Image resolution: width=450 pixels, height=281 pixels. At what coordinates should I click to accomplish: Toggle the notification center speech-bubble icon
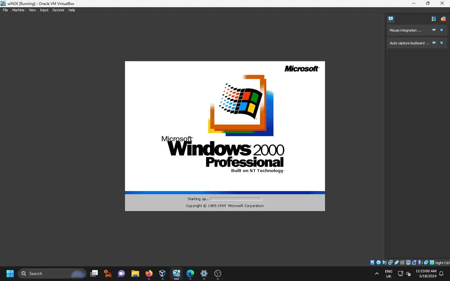click(391, 19)
